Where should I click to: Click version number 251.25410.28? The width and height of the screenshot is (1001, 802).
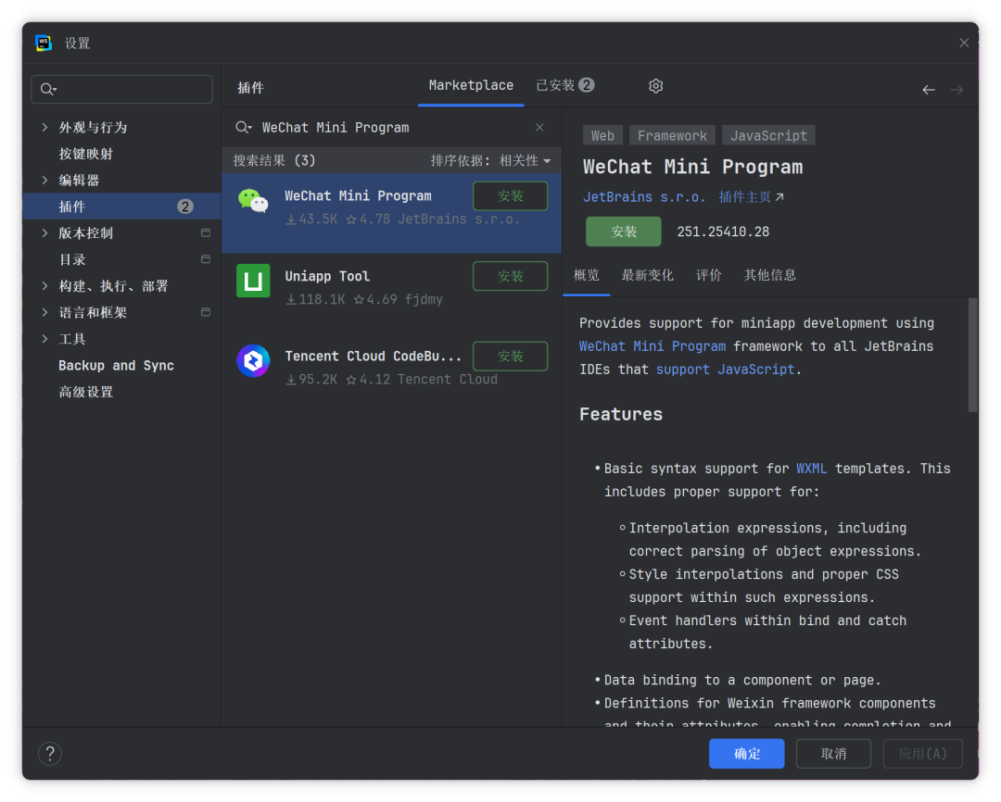point(723,232)
